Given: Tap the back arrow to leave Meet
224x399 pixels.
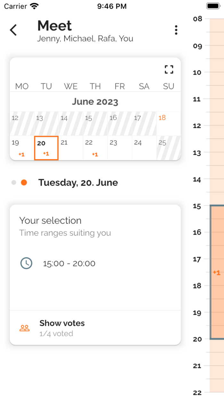Looking at the screenshot, I should pos(13,30).
